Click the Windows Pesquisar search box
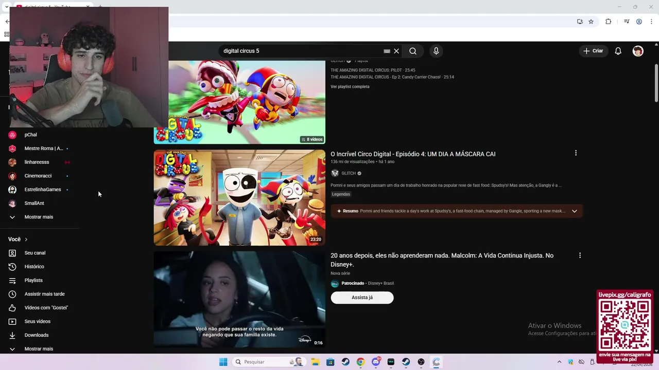 tap(268, 362)
